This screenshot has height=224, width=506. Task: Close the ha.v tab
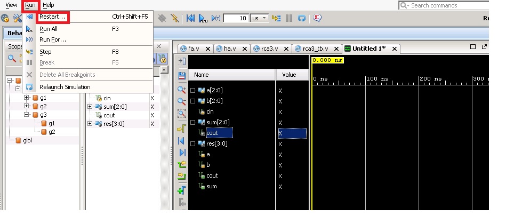point(245,49)
